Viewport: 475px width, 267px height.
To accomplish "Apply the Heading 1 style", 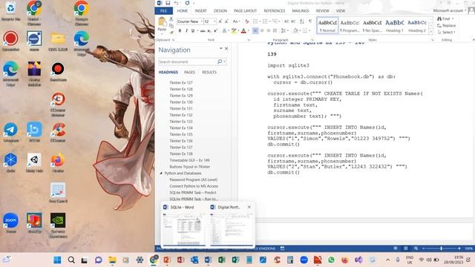I will point(394,25).
